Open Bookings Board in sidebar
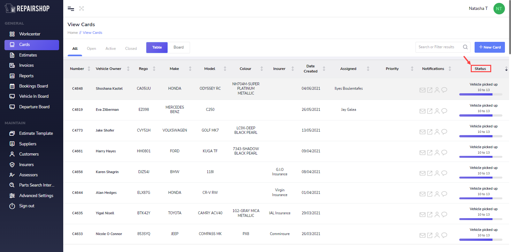511x252 pixels. (33, 86)
